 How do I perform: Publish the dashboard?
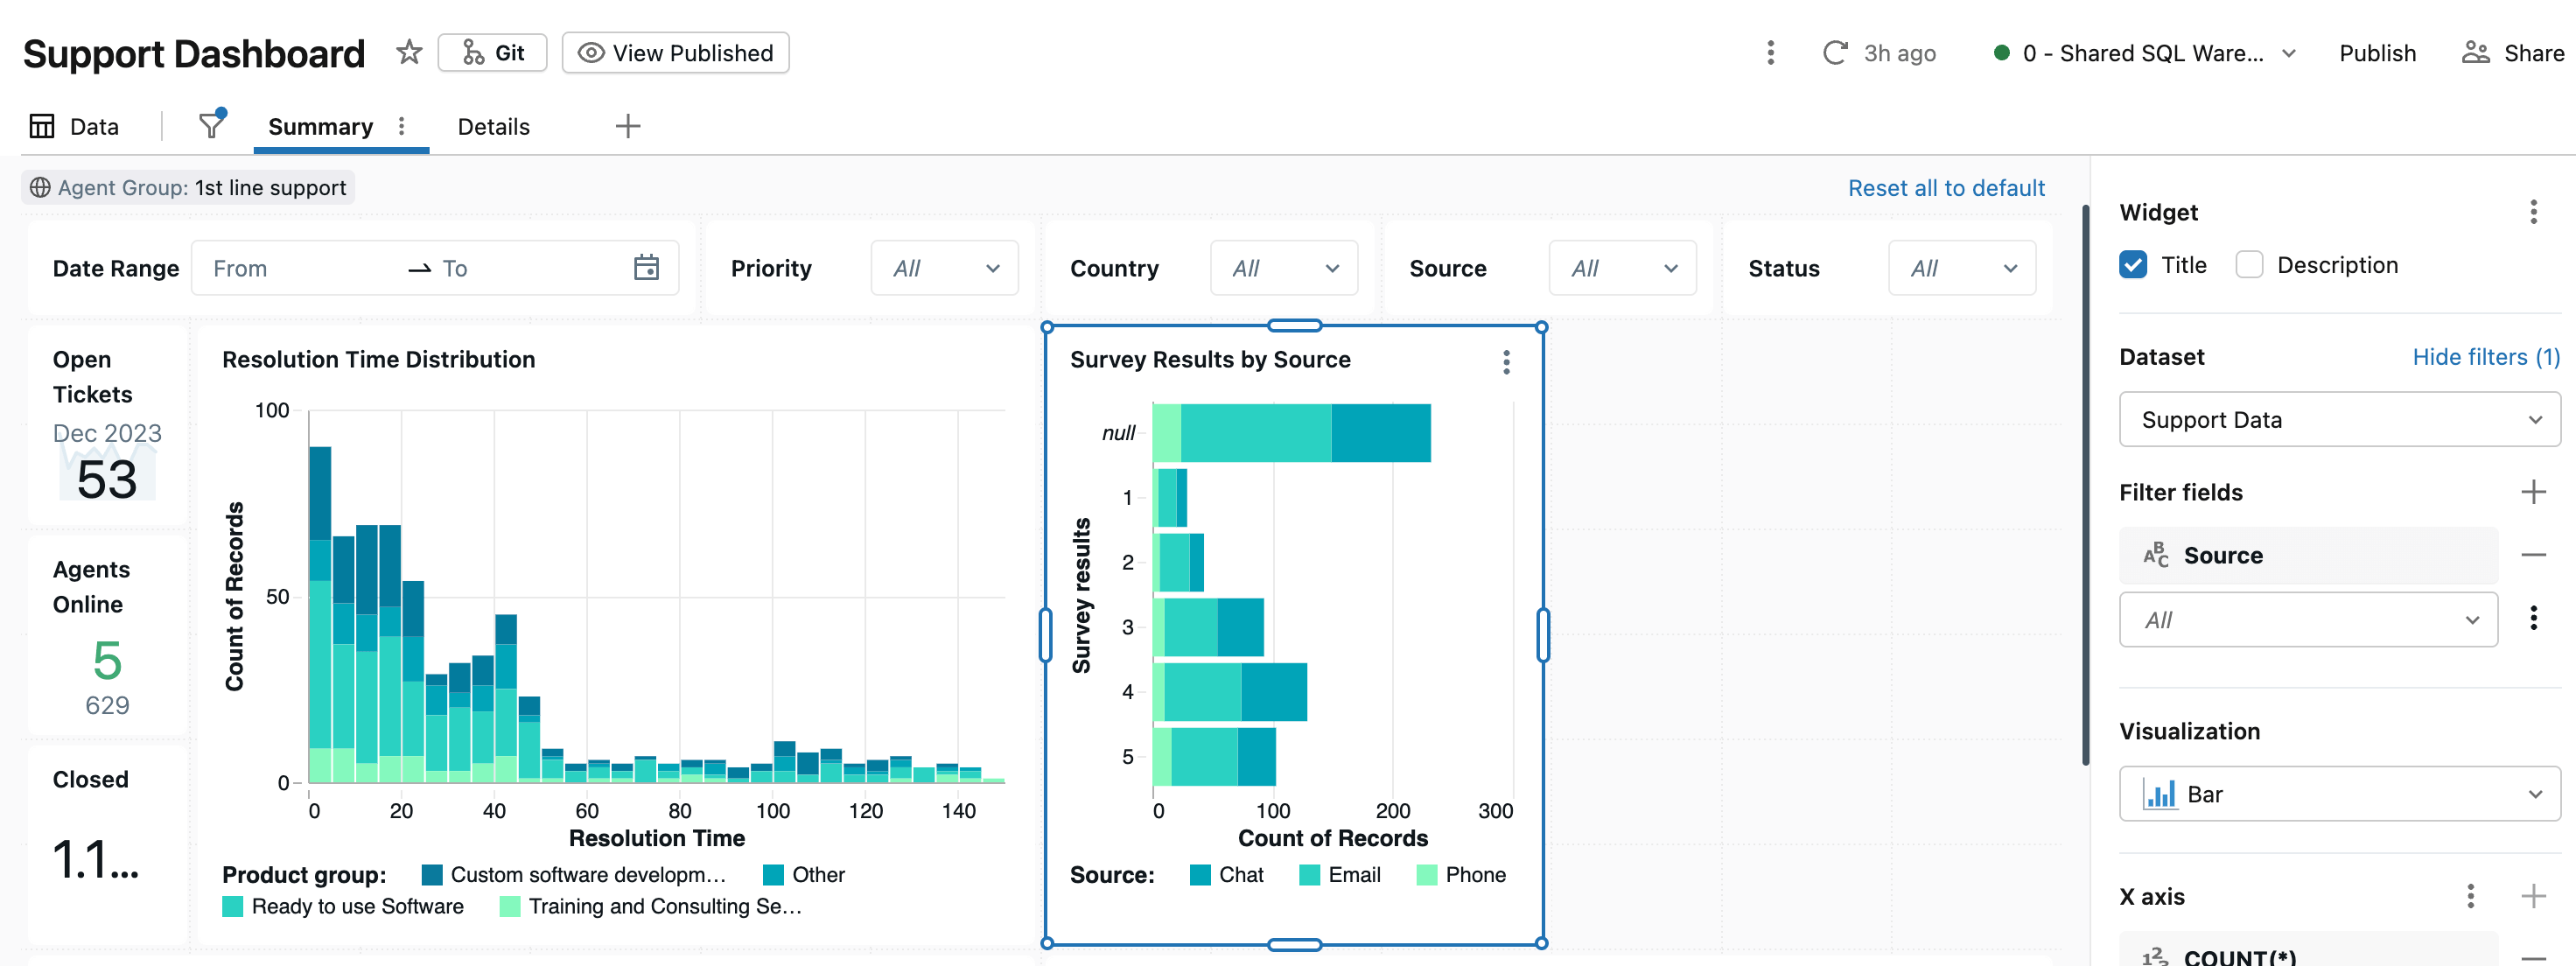coord(2377,53)
